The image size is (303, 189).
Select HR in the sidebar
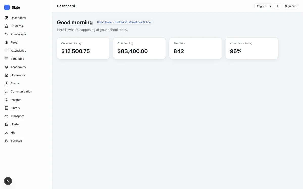pyautogui.click(x=13, y=133)
